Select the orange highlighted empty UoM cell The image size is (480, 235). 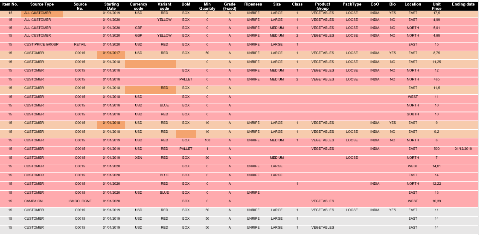[x=186, y=133]
